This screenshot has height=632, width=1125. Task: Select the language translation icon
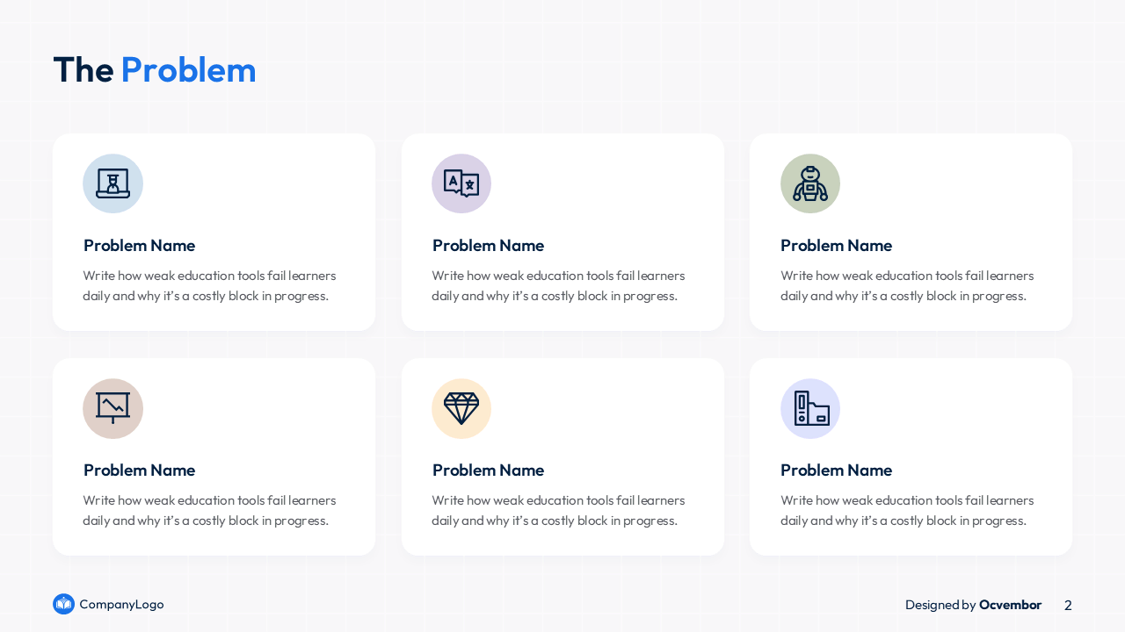point(461,183)
